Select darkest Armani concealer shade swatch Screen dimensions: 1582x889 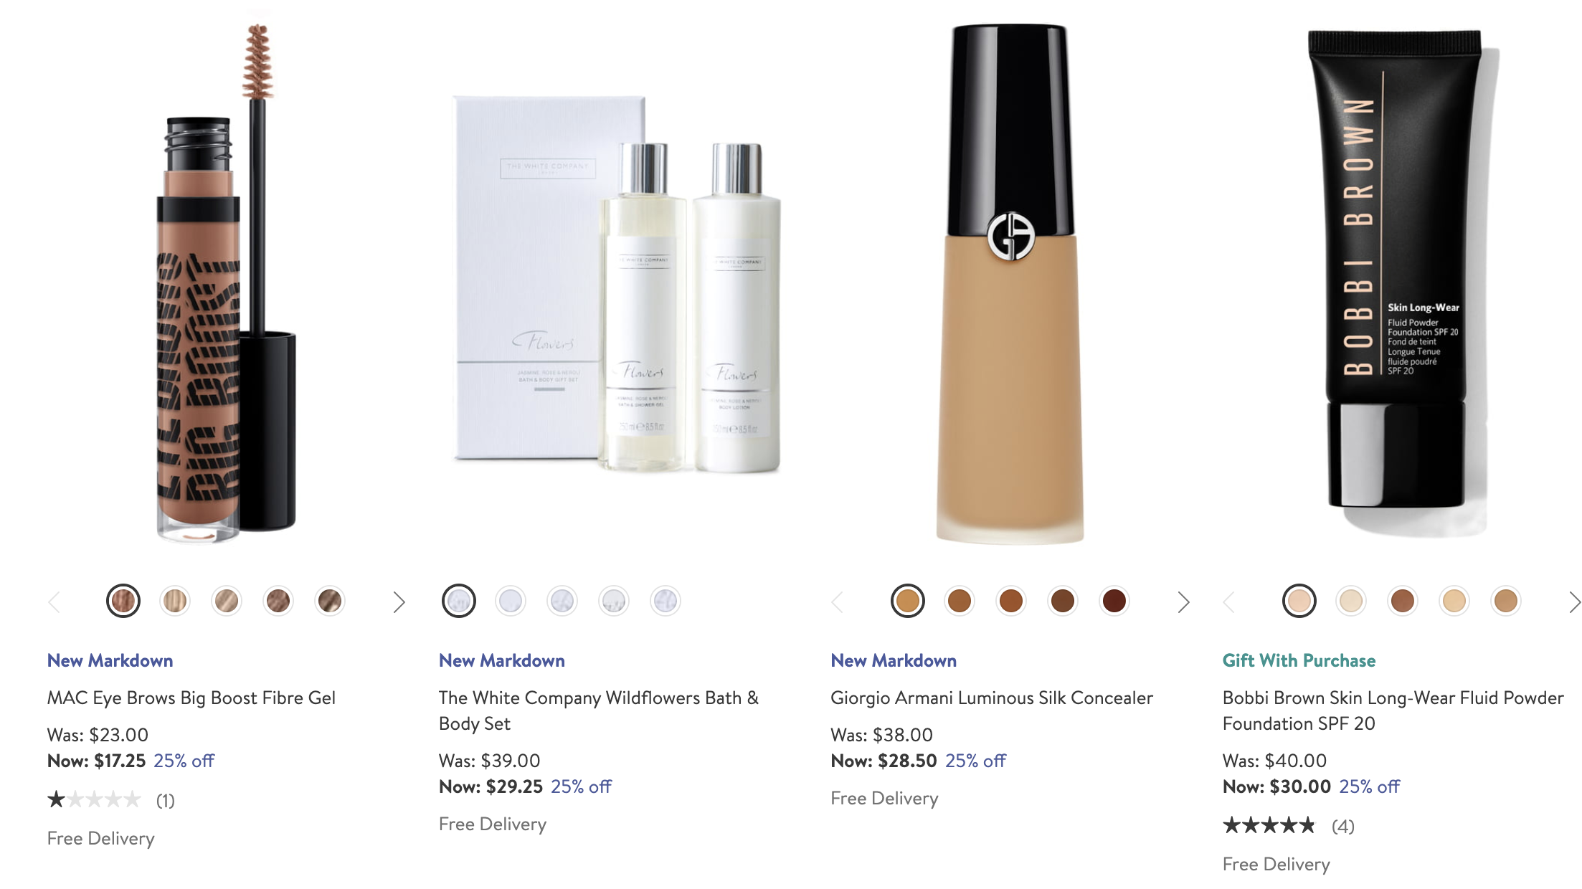1114,601
